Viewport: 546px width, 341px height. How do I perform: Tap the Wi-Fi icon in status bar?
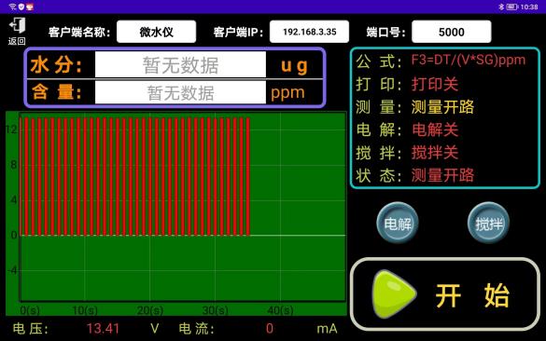[x=12, y=7]
